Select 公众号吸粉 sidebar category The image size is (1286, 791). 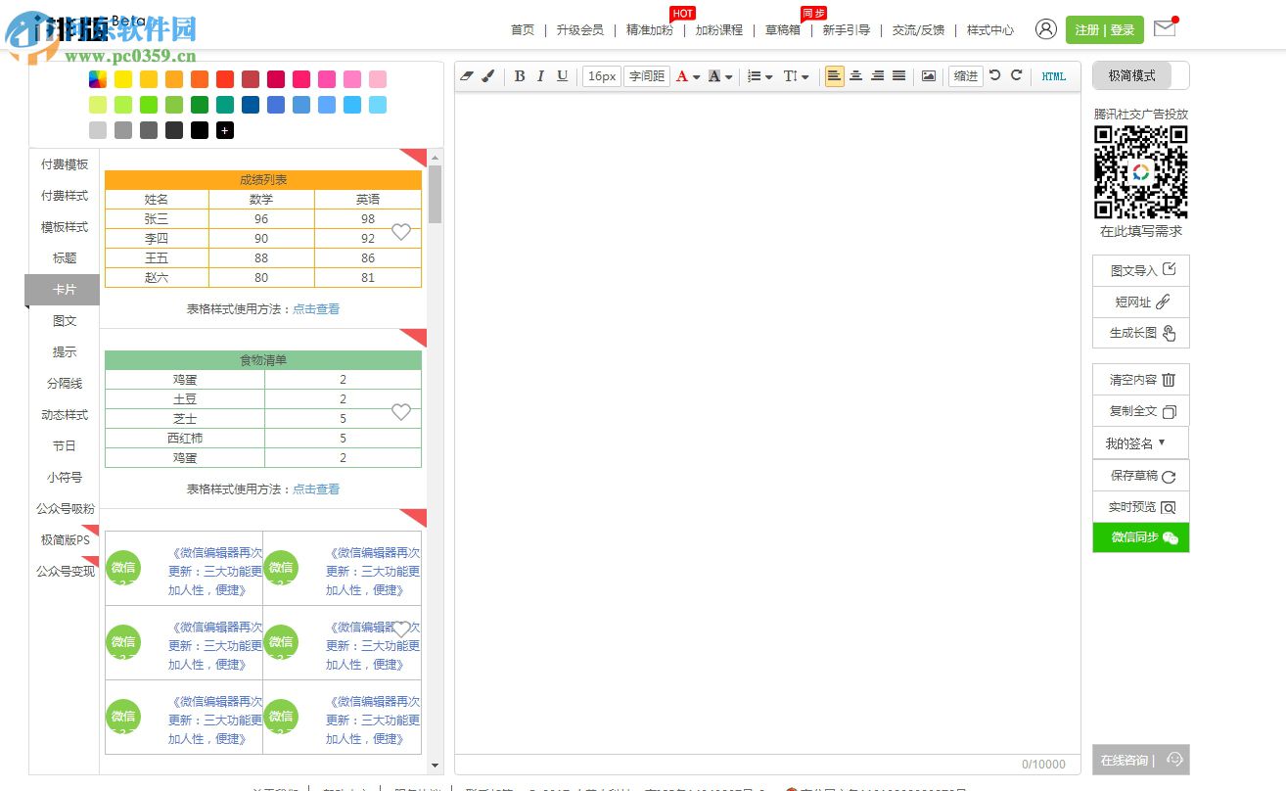click(x=65, y=509)
